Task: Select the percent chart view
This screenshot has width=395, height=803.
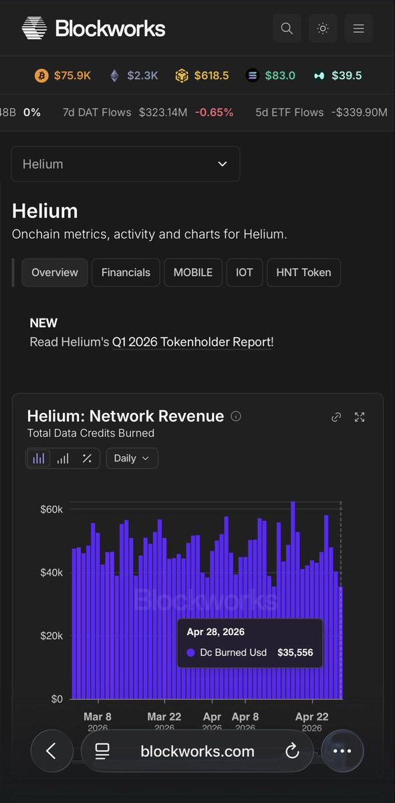Action: pos(87,458)
